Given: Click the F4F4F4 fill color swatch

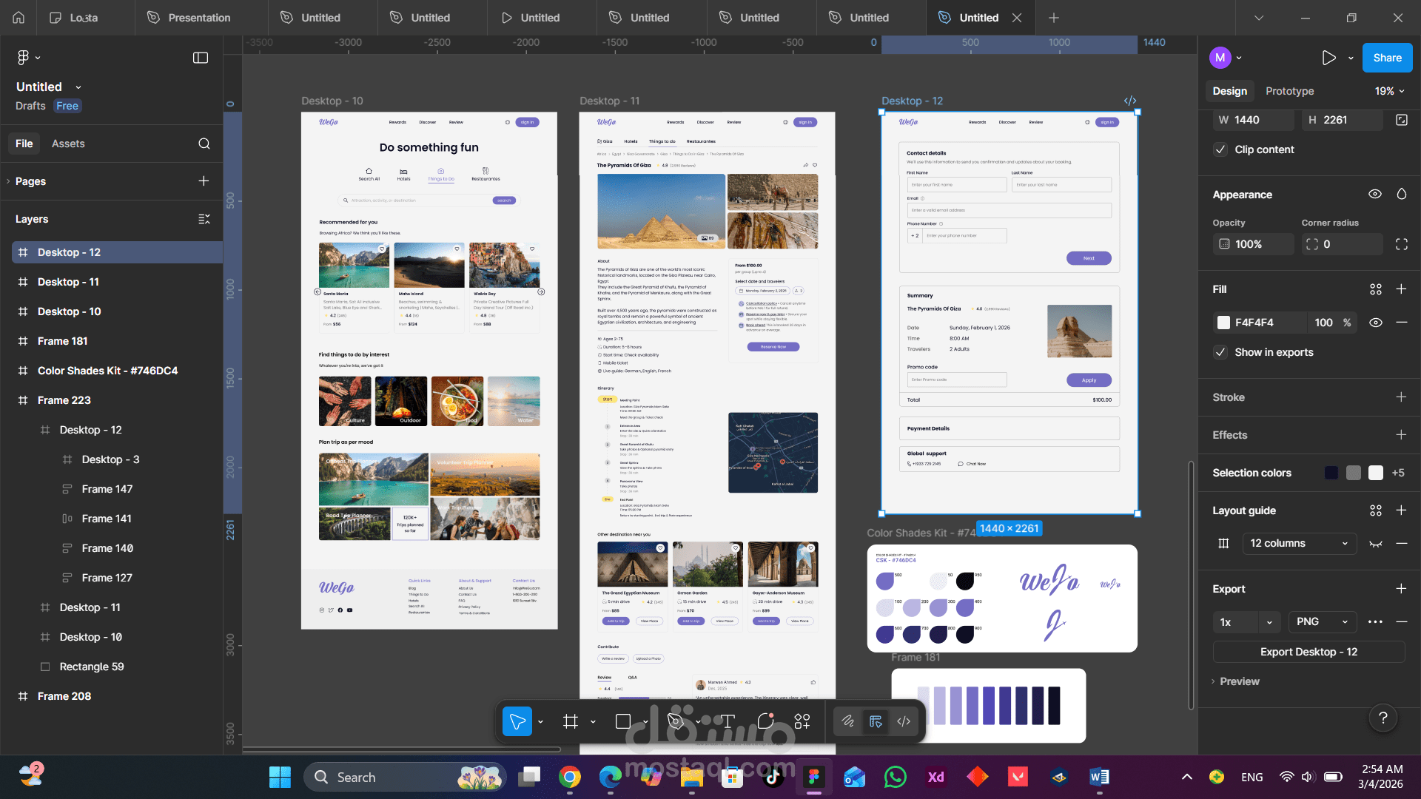Looking at the screenshot, I should click(1223, 323).
